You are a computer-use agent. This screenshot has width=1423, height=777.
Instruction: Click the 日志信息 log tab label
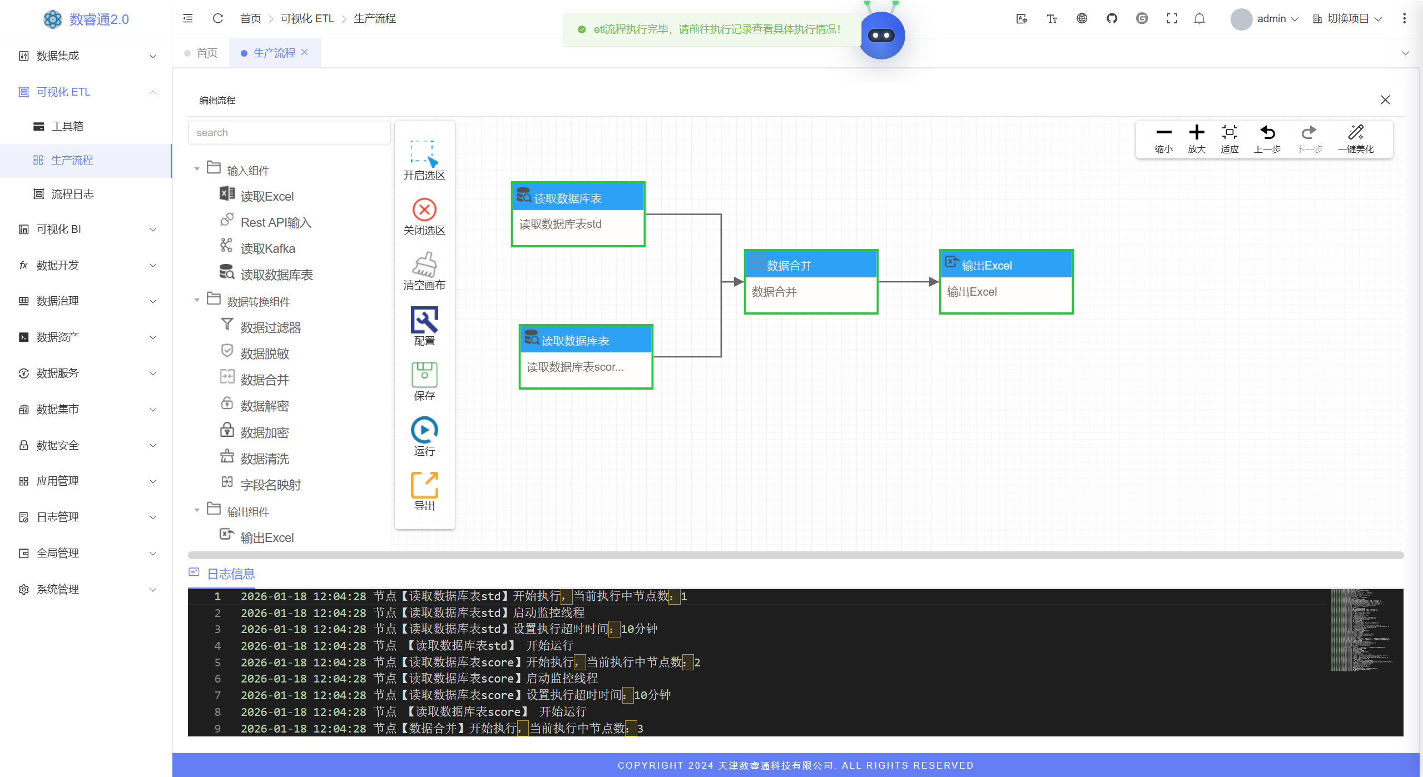pos(230,574)
